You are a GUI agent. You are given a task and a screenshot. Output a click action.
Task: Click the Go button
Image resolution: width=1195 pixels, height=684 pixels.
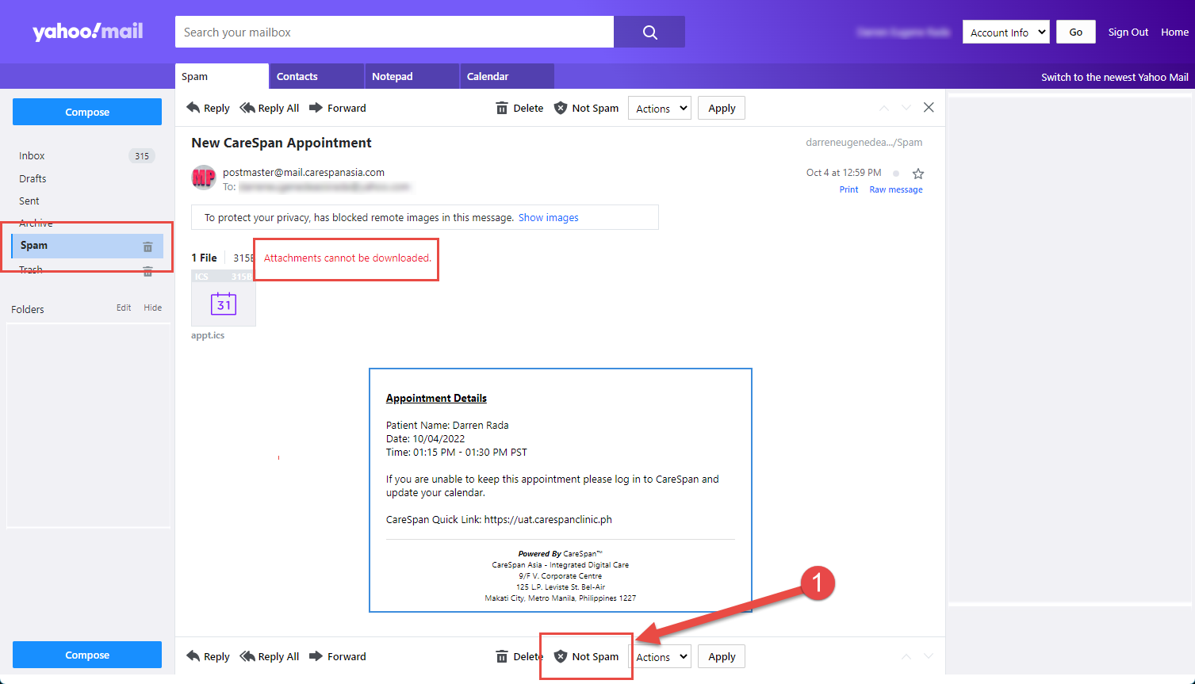click(x=1076, y=32)
